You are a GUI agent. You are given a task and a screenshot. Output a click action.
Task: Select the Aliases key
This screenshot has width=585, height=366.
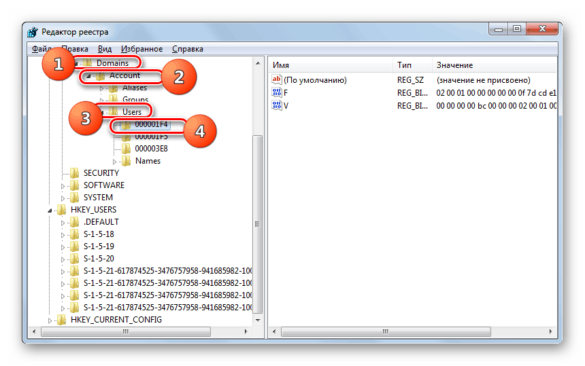135,88
